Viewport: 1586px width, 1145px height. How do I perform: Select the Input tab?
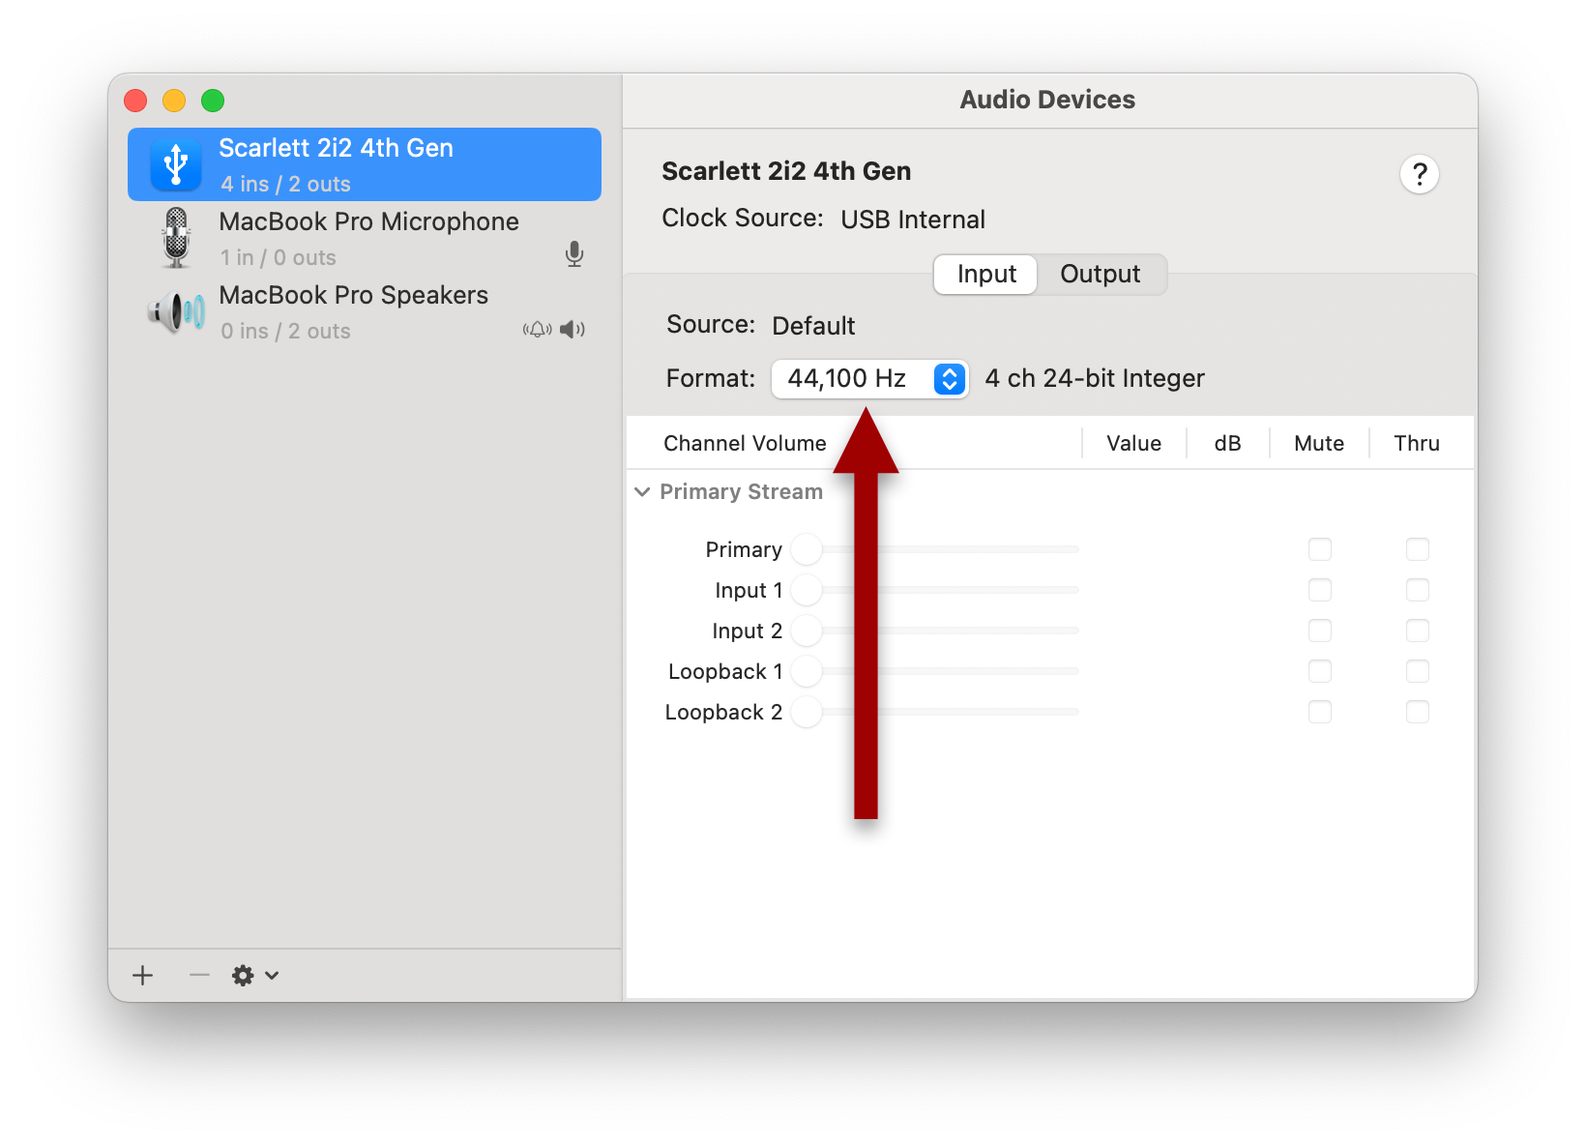point(985,275)
